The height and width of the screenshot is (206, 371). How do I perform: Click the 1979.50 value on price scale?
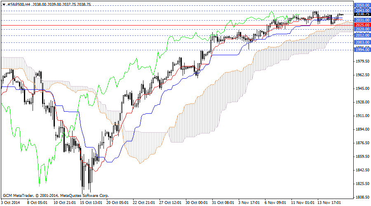pyautogui.click(x=363, y=61)
